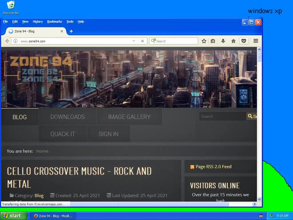Open the Recycle Bin desktop icon

click(11, 8)
